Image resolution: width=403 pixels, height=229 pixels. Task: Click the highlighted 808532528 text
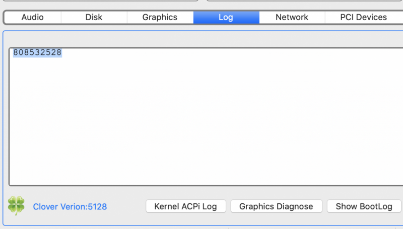coord(37,53)
